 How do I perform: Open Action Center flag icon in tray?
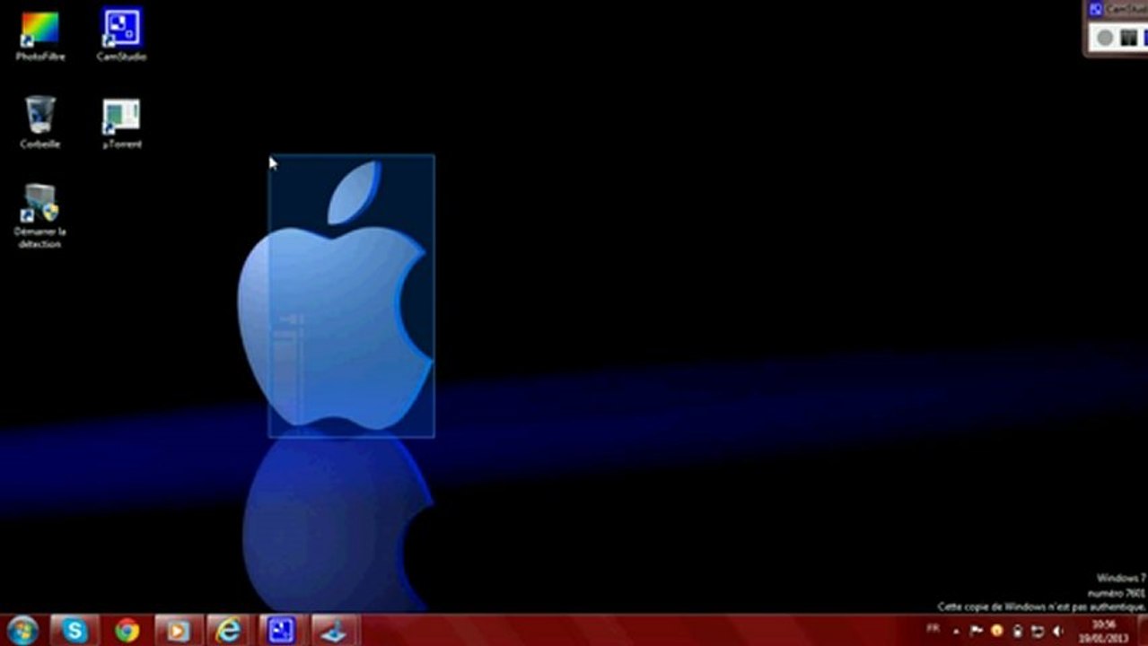point(977,631)
